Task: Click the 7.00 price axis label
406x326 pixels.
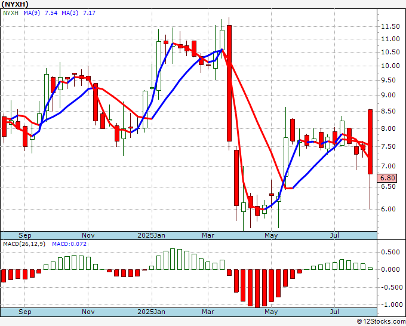Action: click(389, 166)
